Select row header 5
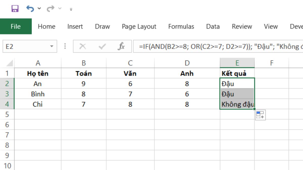 pyautogui.click(x=7, y=115)
